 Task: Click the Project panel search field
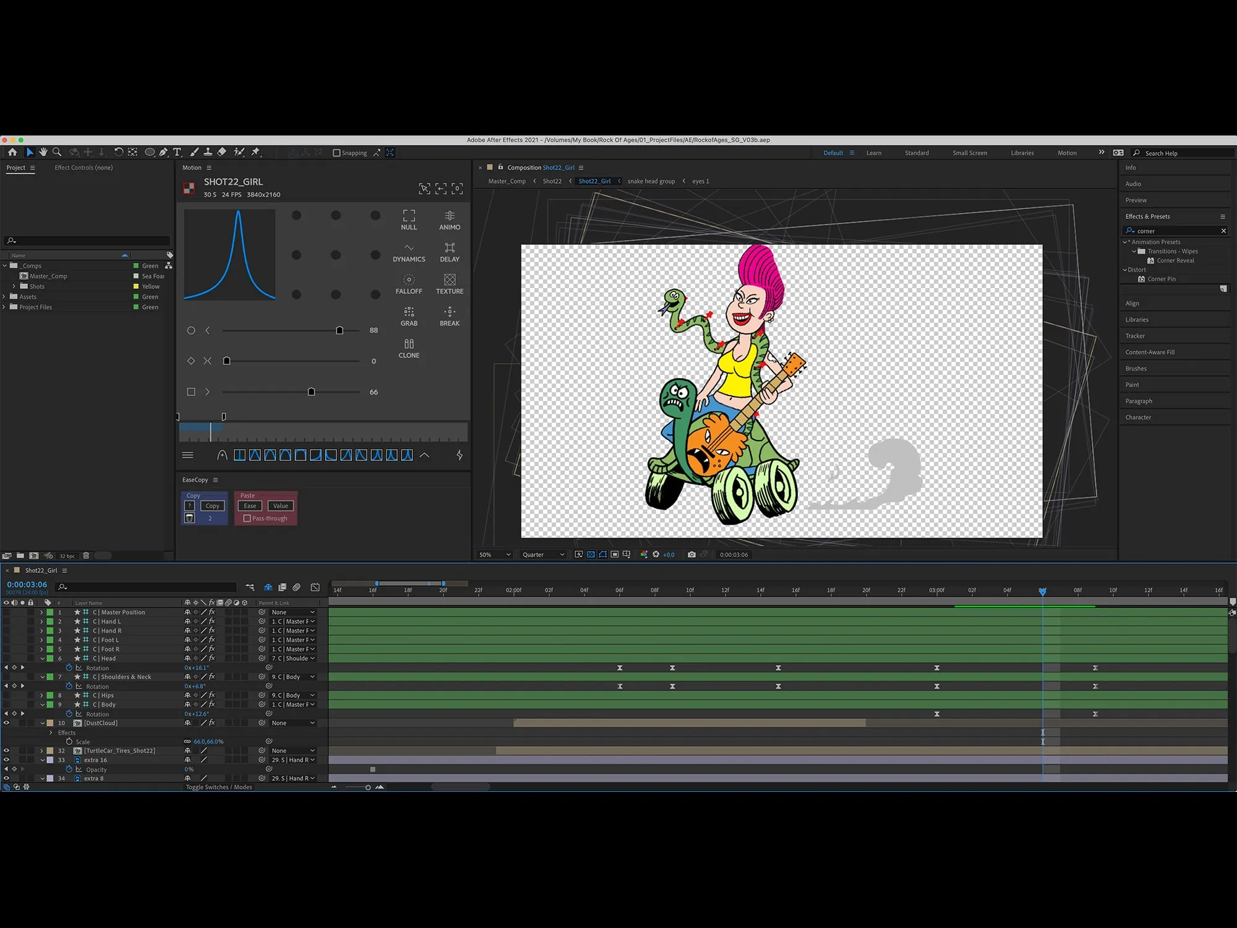87,241
